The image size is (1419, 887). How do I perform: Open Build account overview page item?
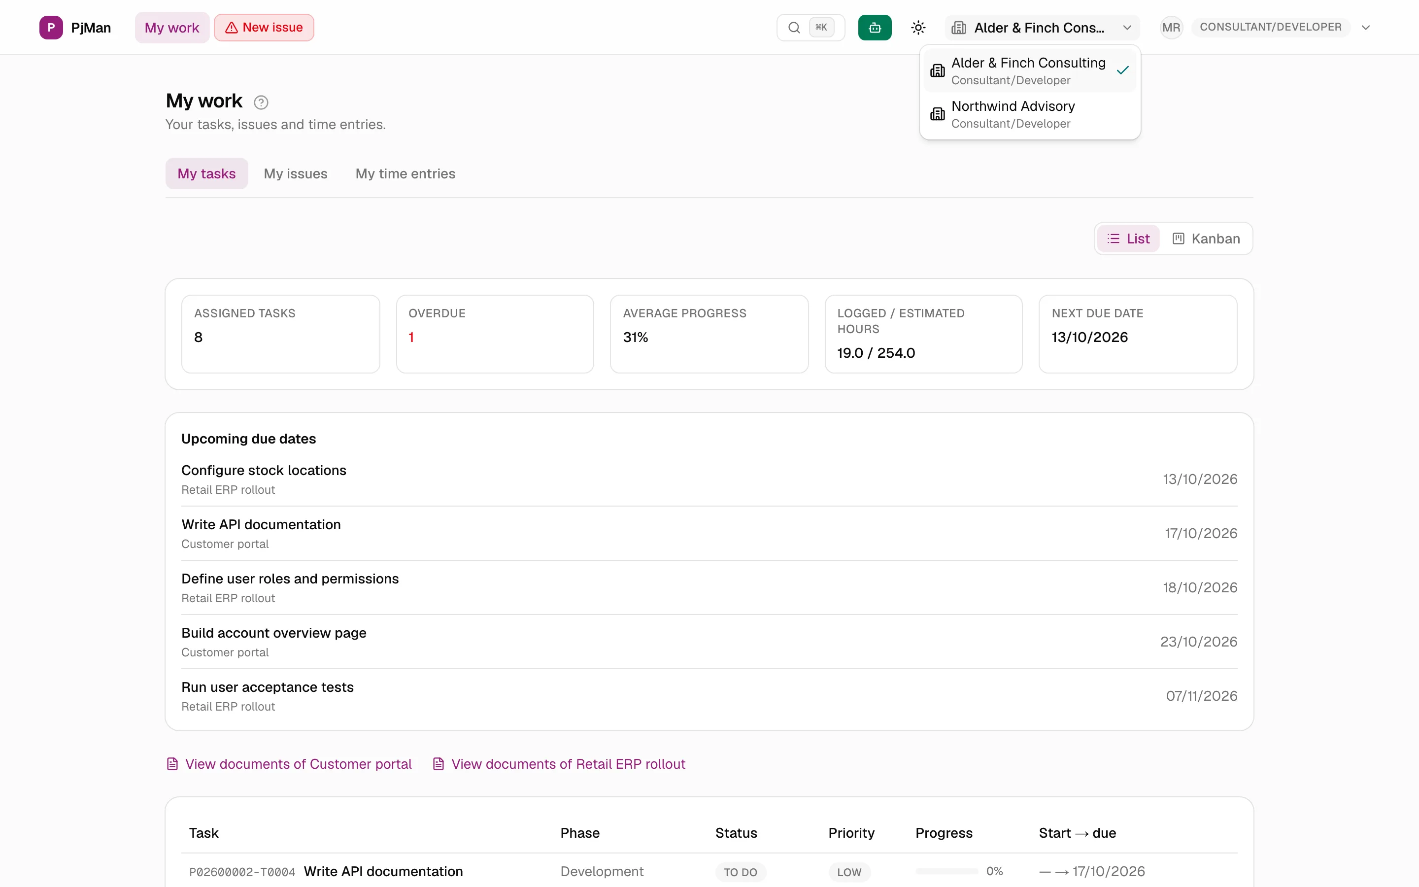709,642
